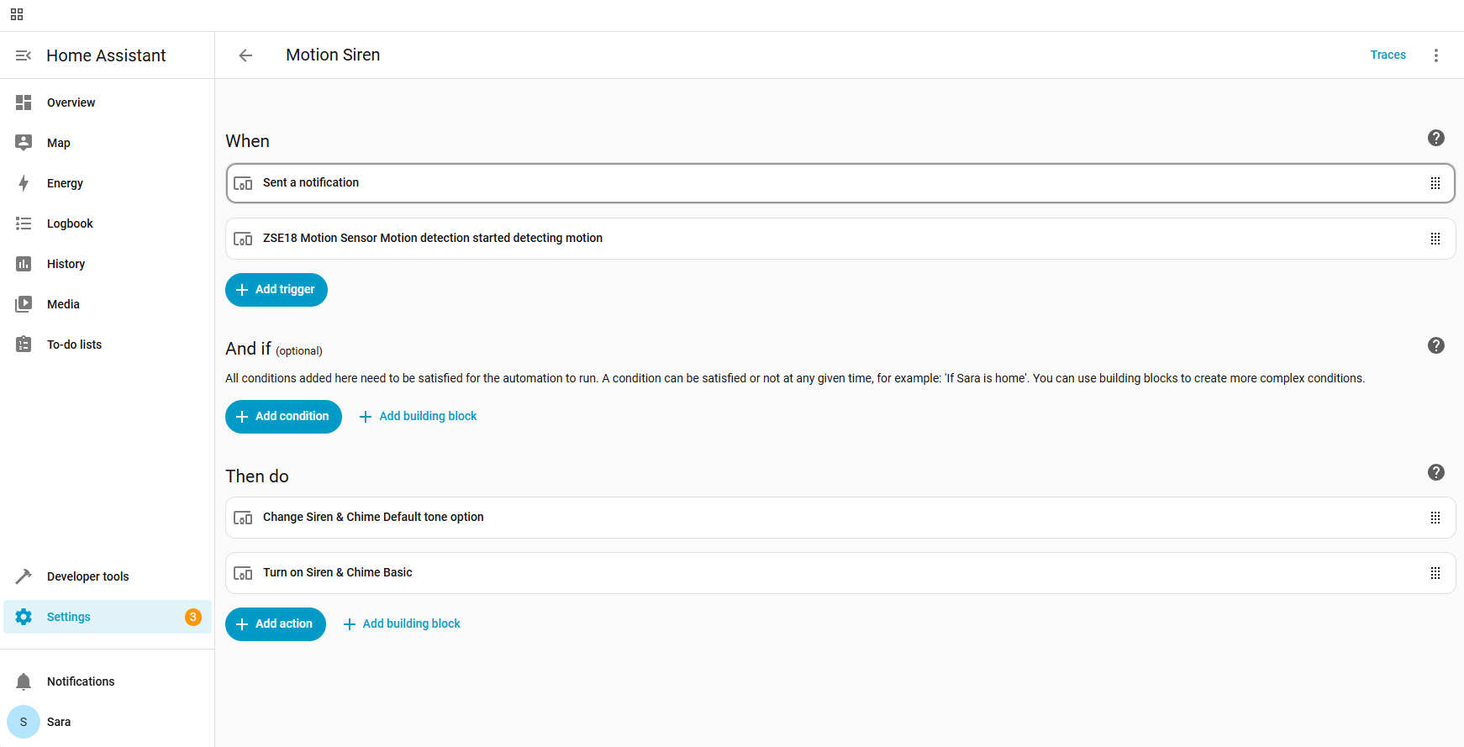
Task: Open the Traces link
Action: 1388,55
